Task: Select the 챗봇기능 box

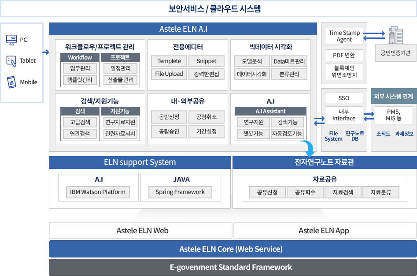Action: 254,134
